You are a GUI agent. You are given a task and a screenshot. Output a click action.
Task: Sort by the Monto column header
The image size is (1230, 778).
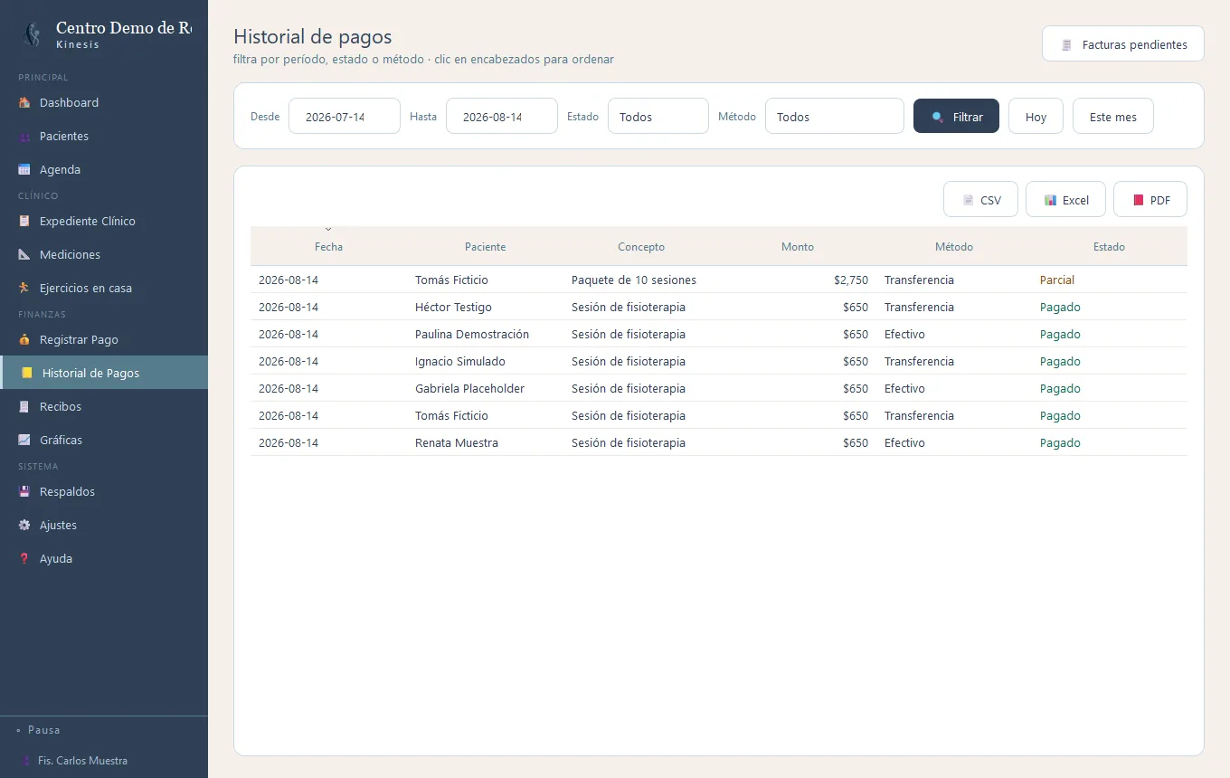point(798,246)
